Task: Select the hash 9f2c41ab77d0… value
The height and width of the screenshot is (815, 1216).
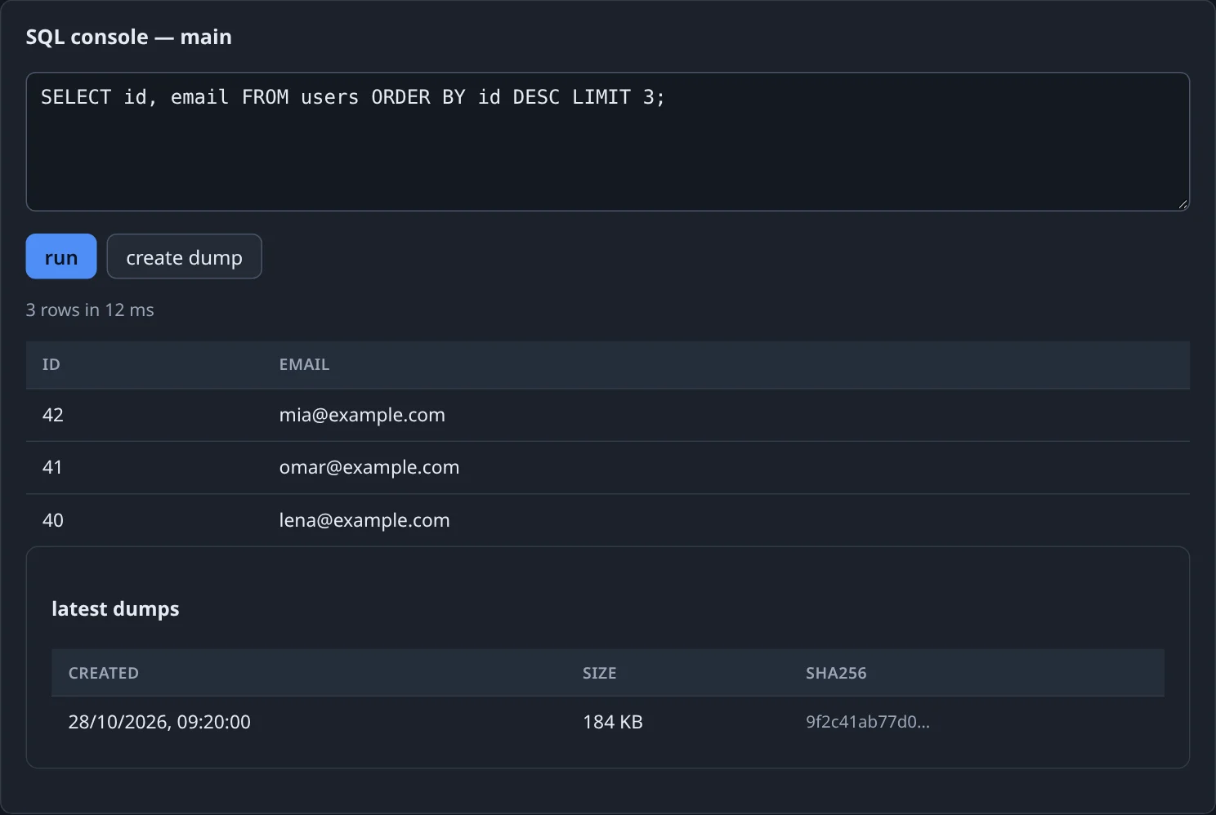Action: coord(868,722)
